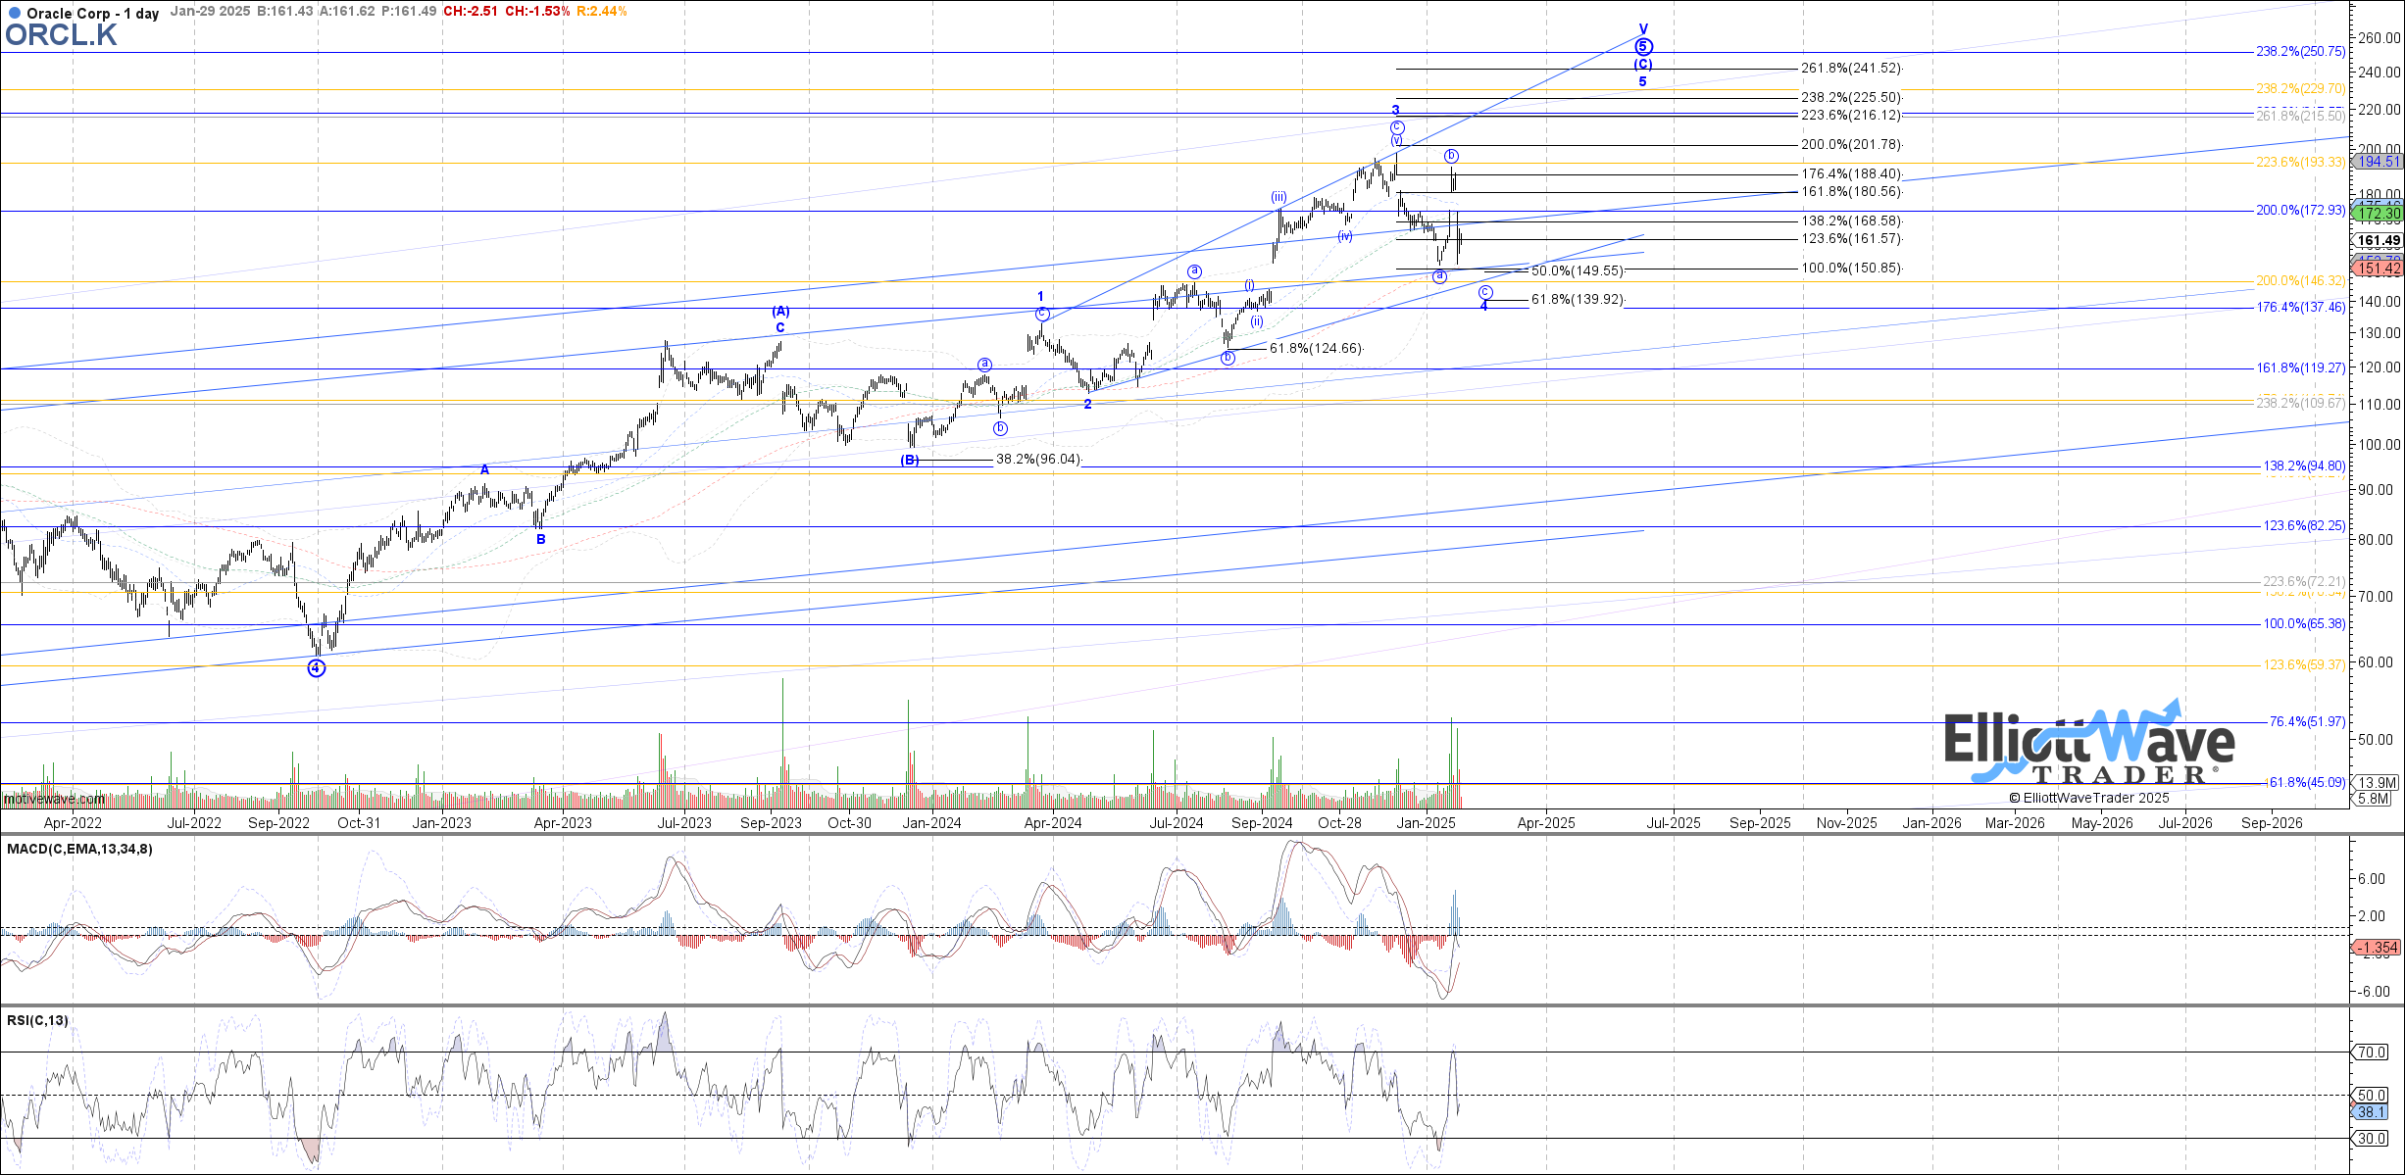Viewport: 2405px width, 1175px height.
Task: Click the green 172.30 price tag
Action: pos(2380,214)
